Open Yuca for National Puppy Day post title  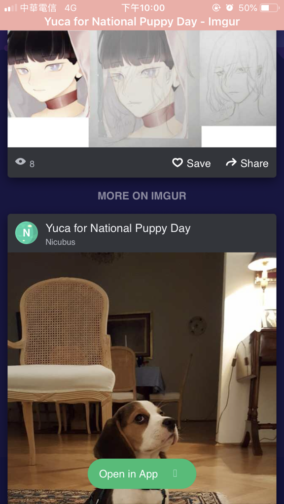tap(118, 228)
